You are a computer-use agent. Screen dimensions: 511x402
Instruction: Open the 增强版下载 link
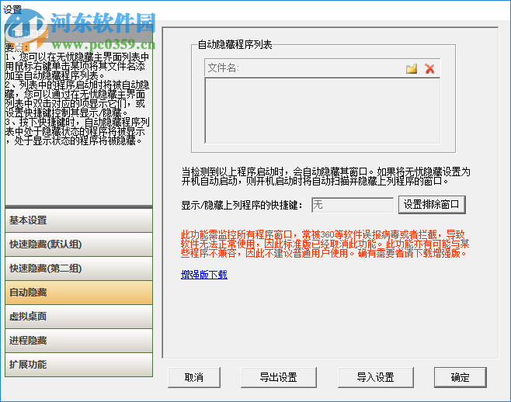[x=204, y=275]
